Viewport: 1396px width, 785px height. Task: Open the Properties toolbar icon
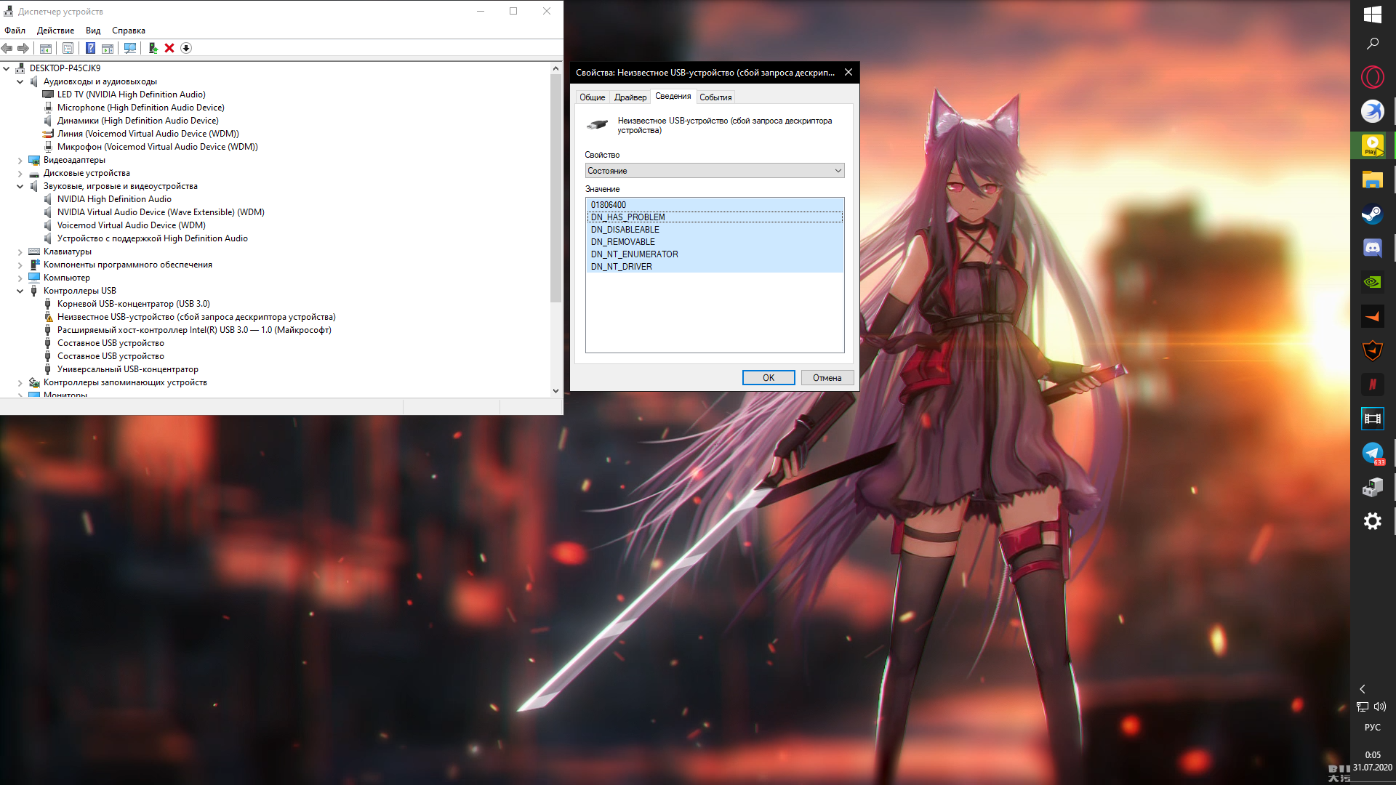click(x=68, y=48)
